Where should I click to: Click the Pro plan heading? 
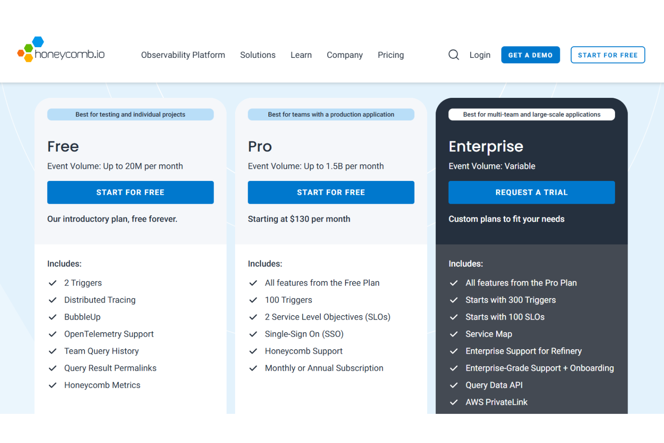260,146
